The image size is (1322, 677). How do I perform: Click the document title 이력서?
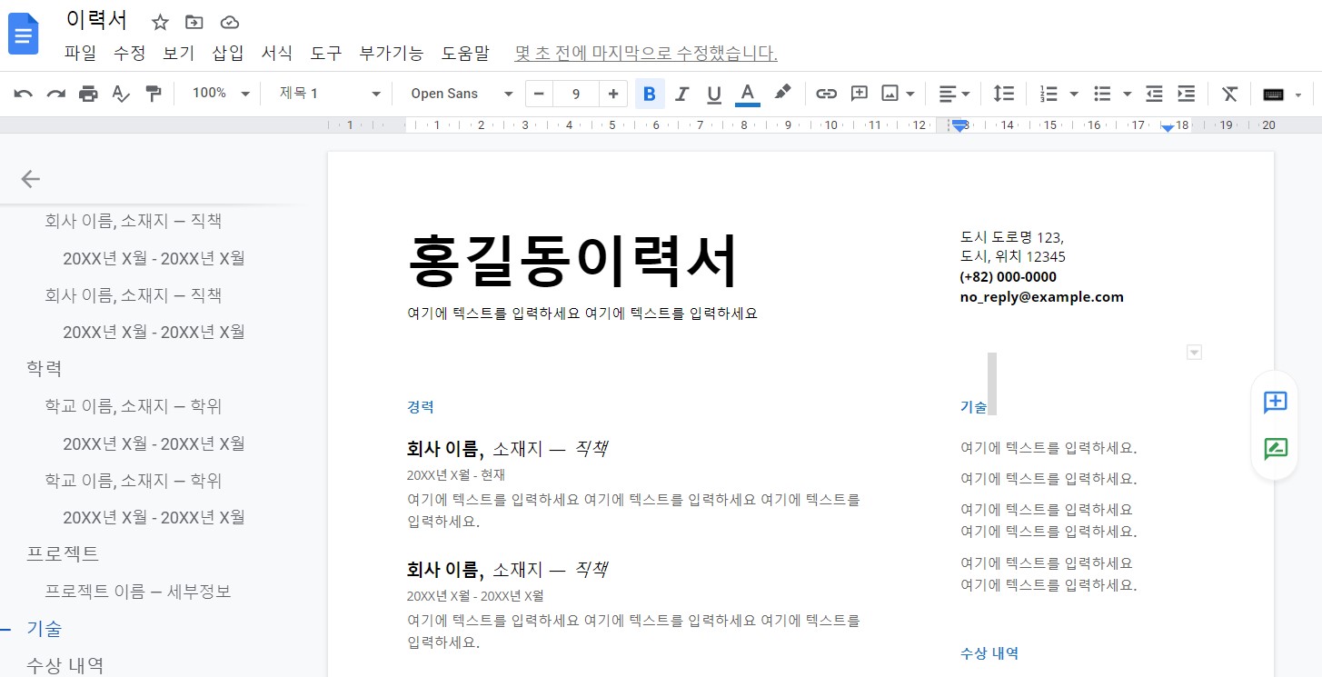(97, 21)
